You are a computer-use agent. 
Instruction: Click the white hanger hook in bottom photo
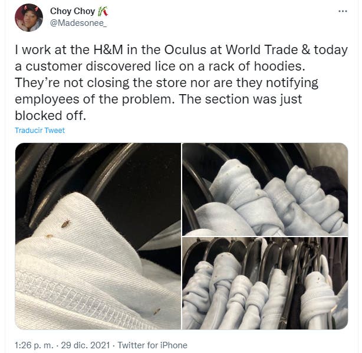(324, 267)
